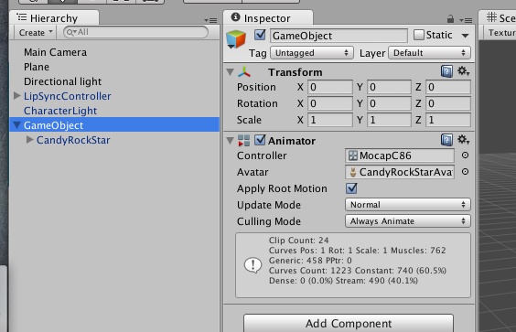Image resolution: width=516 pixels, height=332 pixels.
Task: Click the Avatar field CandyRockStarAvatar
Action: pyautogui.click(x=400, y=172)
